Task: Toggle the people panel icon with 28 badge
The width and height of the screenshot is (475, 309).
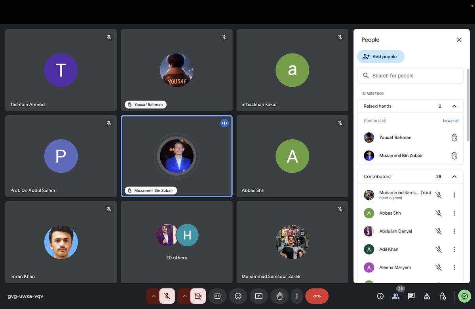Action: click(x=396, y=296)
